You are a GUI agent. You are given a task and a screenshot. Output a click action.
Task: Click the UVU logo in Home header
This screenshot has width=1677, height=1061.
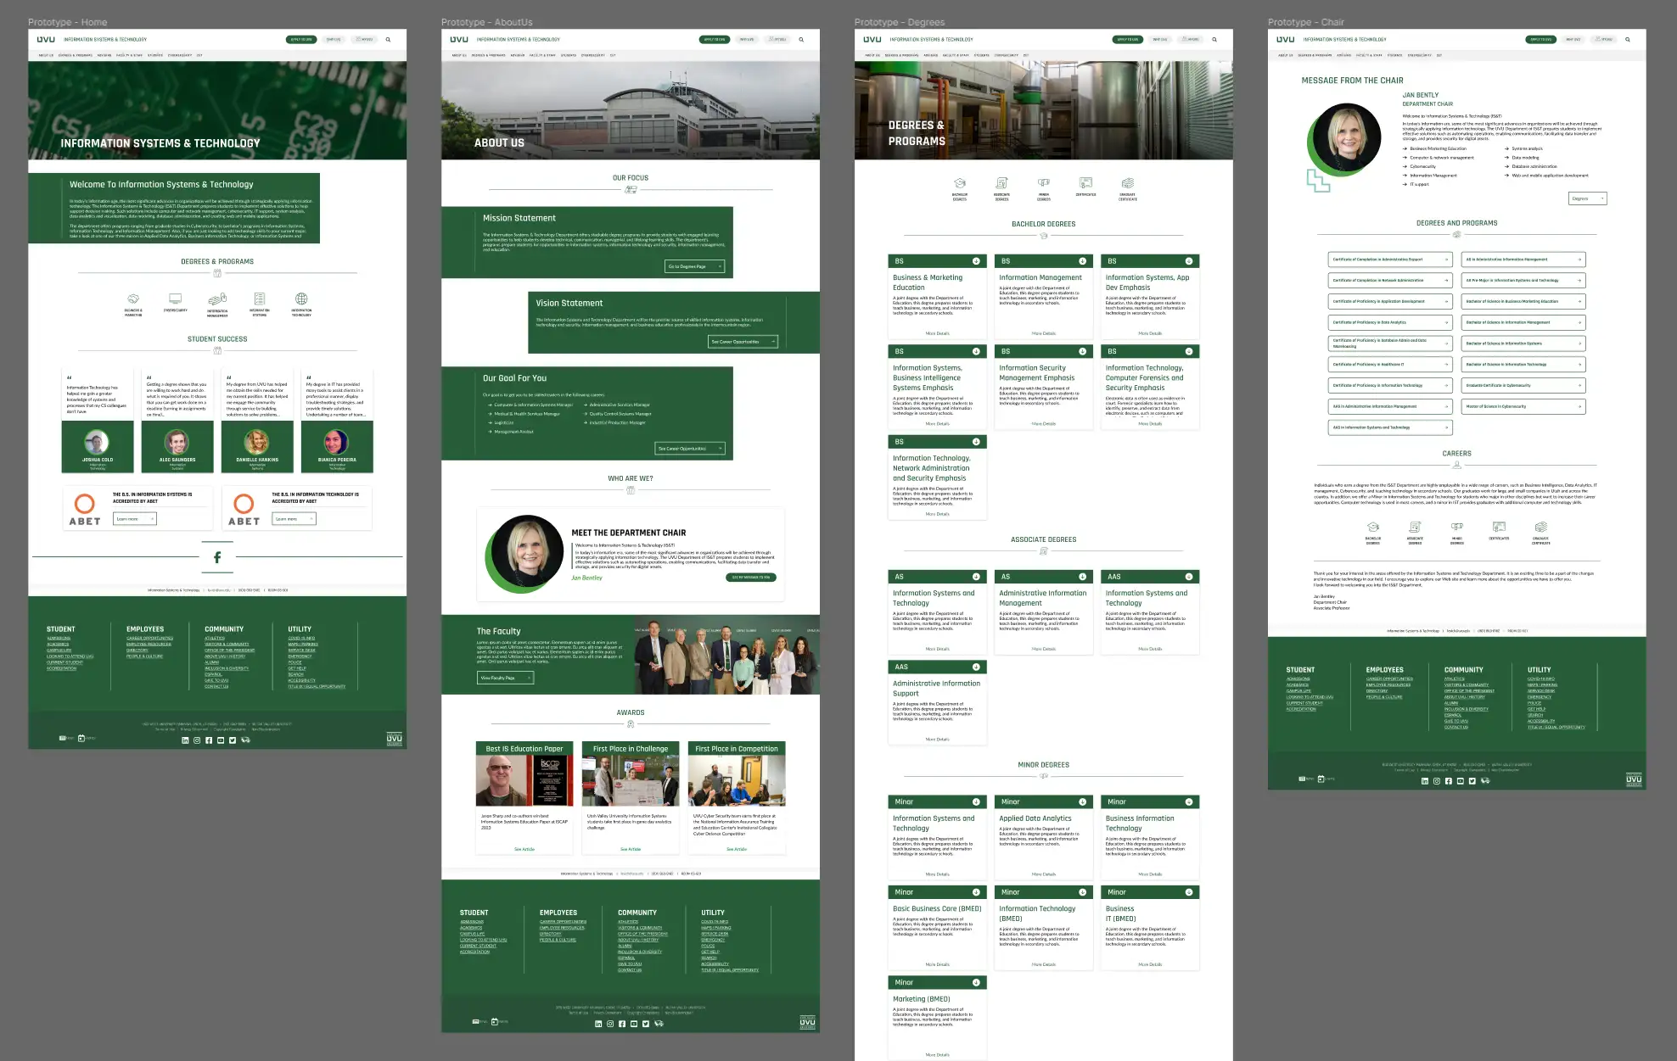[46, 39]
